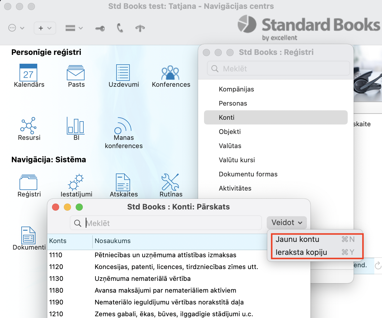Image resolution: width=382 pixels, height=318 pixels.
Task: Open the Pasts mail icon
Action: [76, 73]
